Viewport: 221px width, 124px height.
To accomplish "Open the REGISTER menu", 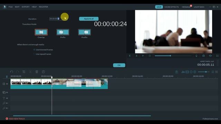I will pos(44,7).
